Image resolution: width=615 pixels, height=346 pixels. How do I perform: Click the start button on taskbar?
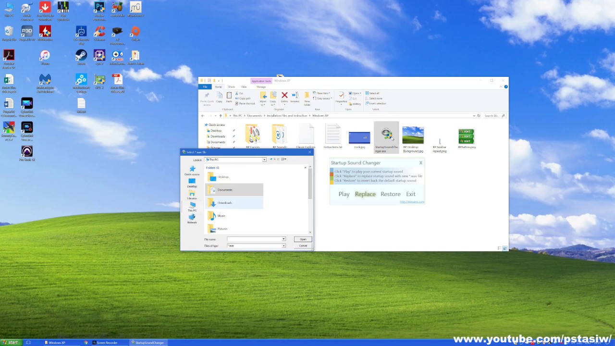point(10,343)
